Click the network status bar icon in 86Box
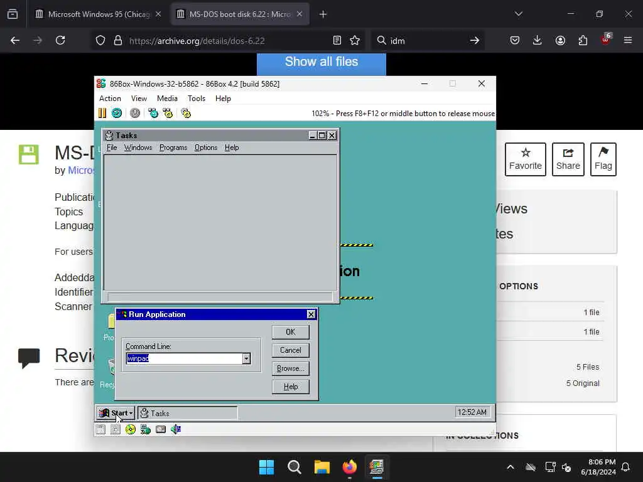 (146, 429)
